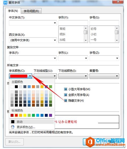127x149 pixels.
Task: Pick the green theme color swatch
Action: pyautogui.click(x=50, y=87)
